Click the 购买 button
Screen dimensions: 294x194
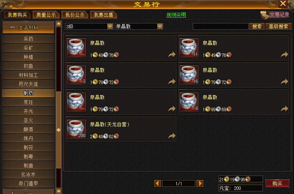click(x=277, y=183)
